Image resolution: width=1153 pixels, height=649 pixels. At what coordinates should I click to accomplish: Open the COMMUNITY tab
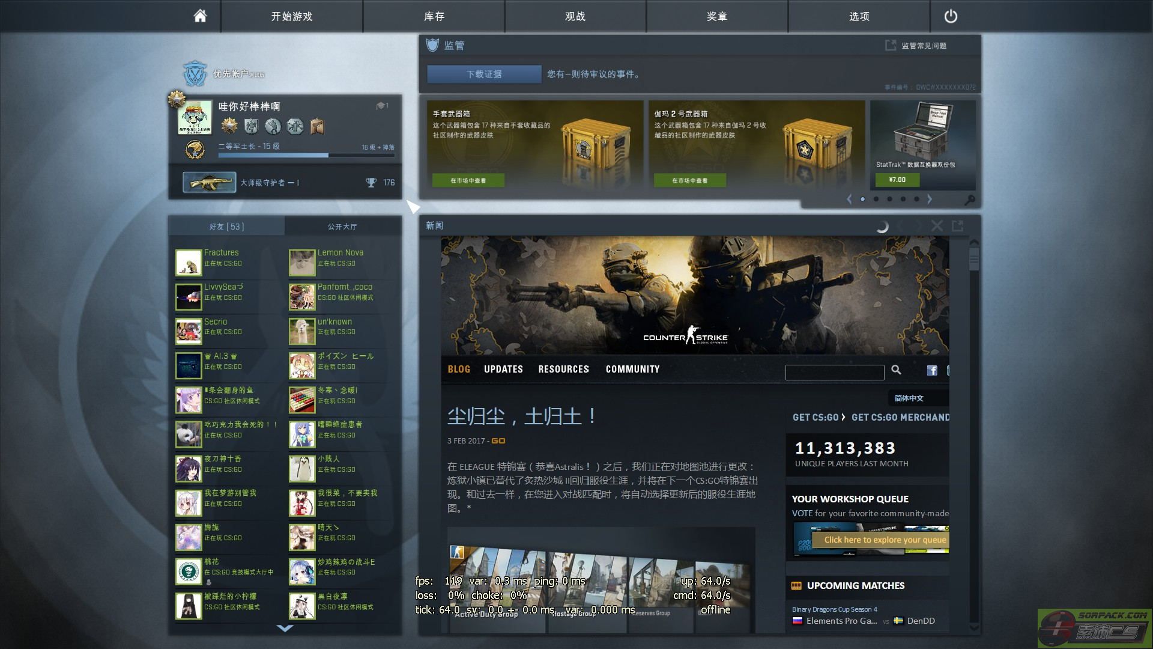click(x=632, y=369)
